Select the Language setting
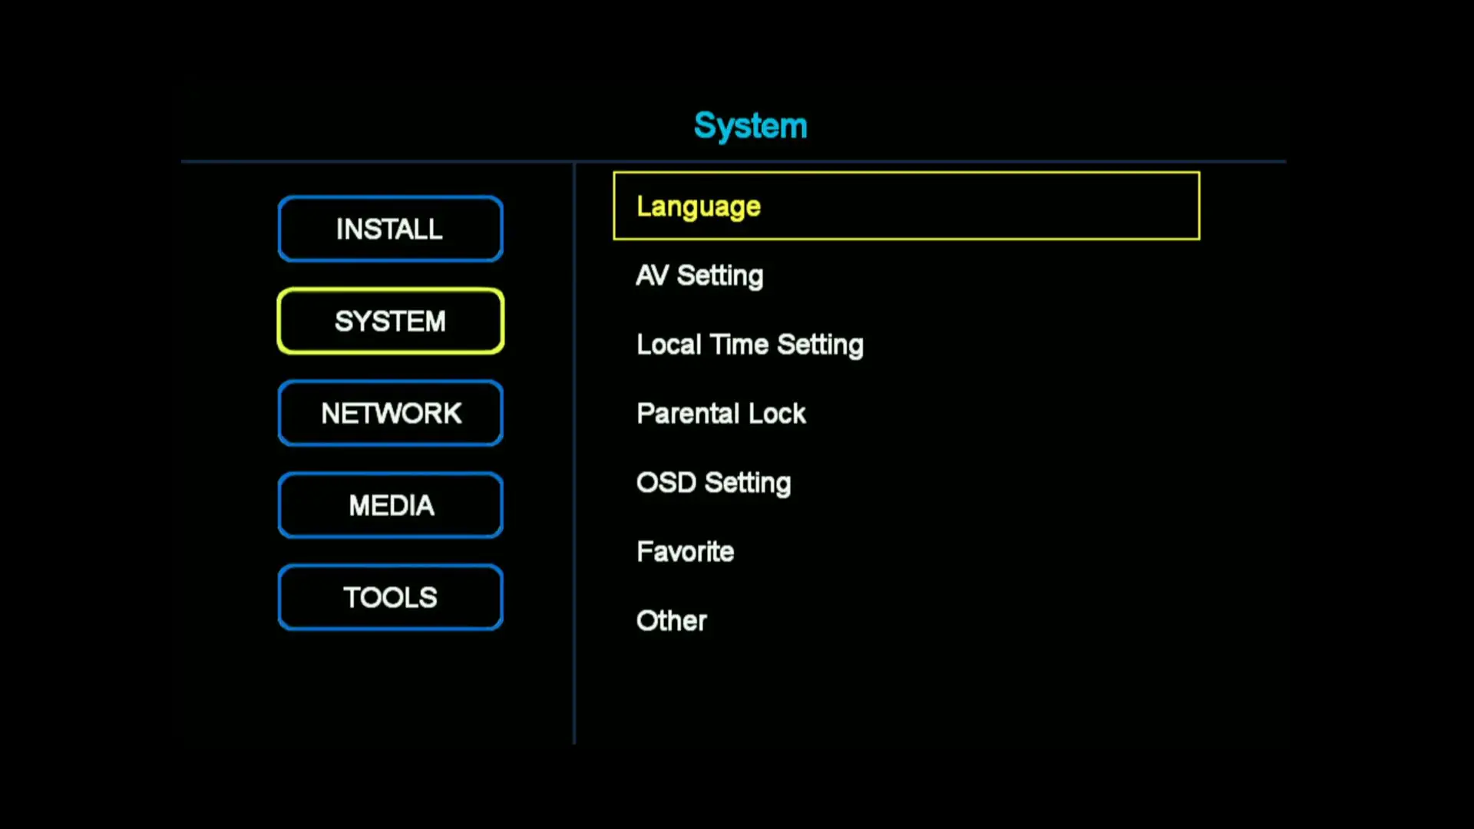This screenshot has height=829, width=1474. coord(906,206)
